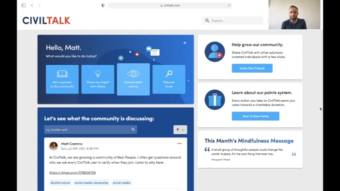Select Browse latest activity tile
The image size is (340, 191).
coord(133,79)
